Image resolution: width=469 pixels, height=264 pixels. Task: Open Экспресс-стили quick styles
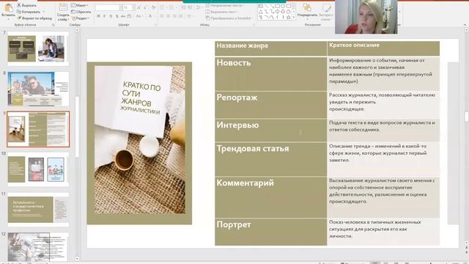tap(325, 12)
